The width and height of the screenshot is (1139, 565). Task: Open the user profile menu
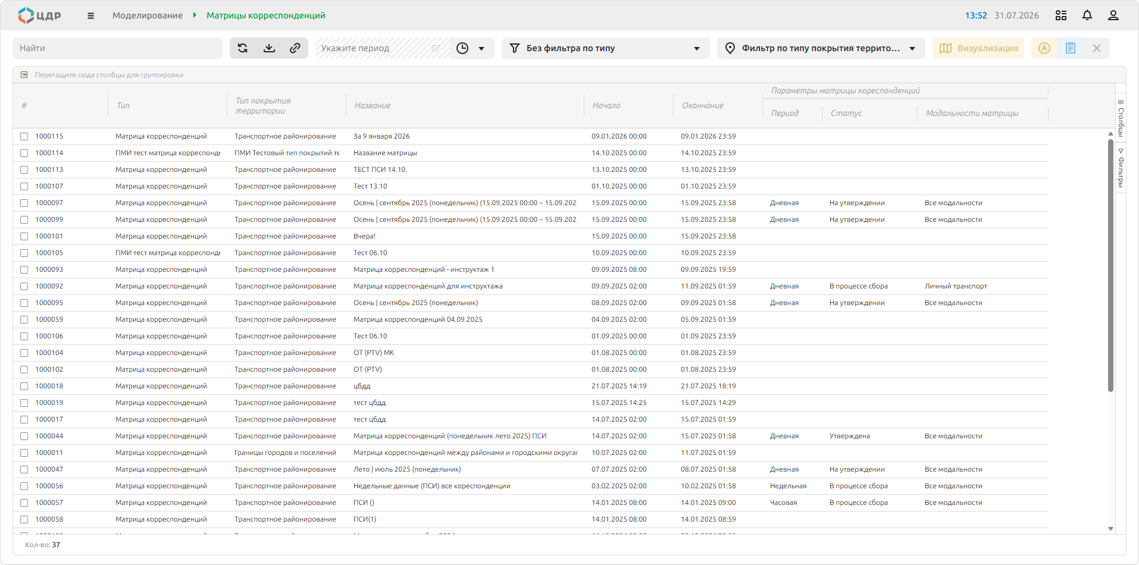tap(1113, 15)
